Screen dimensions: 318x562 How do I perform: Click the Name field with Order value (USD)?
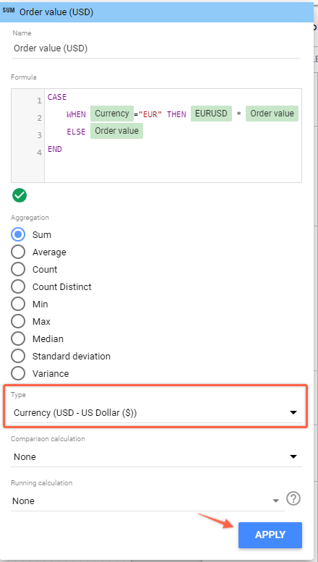point(156,48)
